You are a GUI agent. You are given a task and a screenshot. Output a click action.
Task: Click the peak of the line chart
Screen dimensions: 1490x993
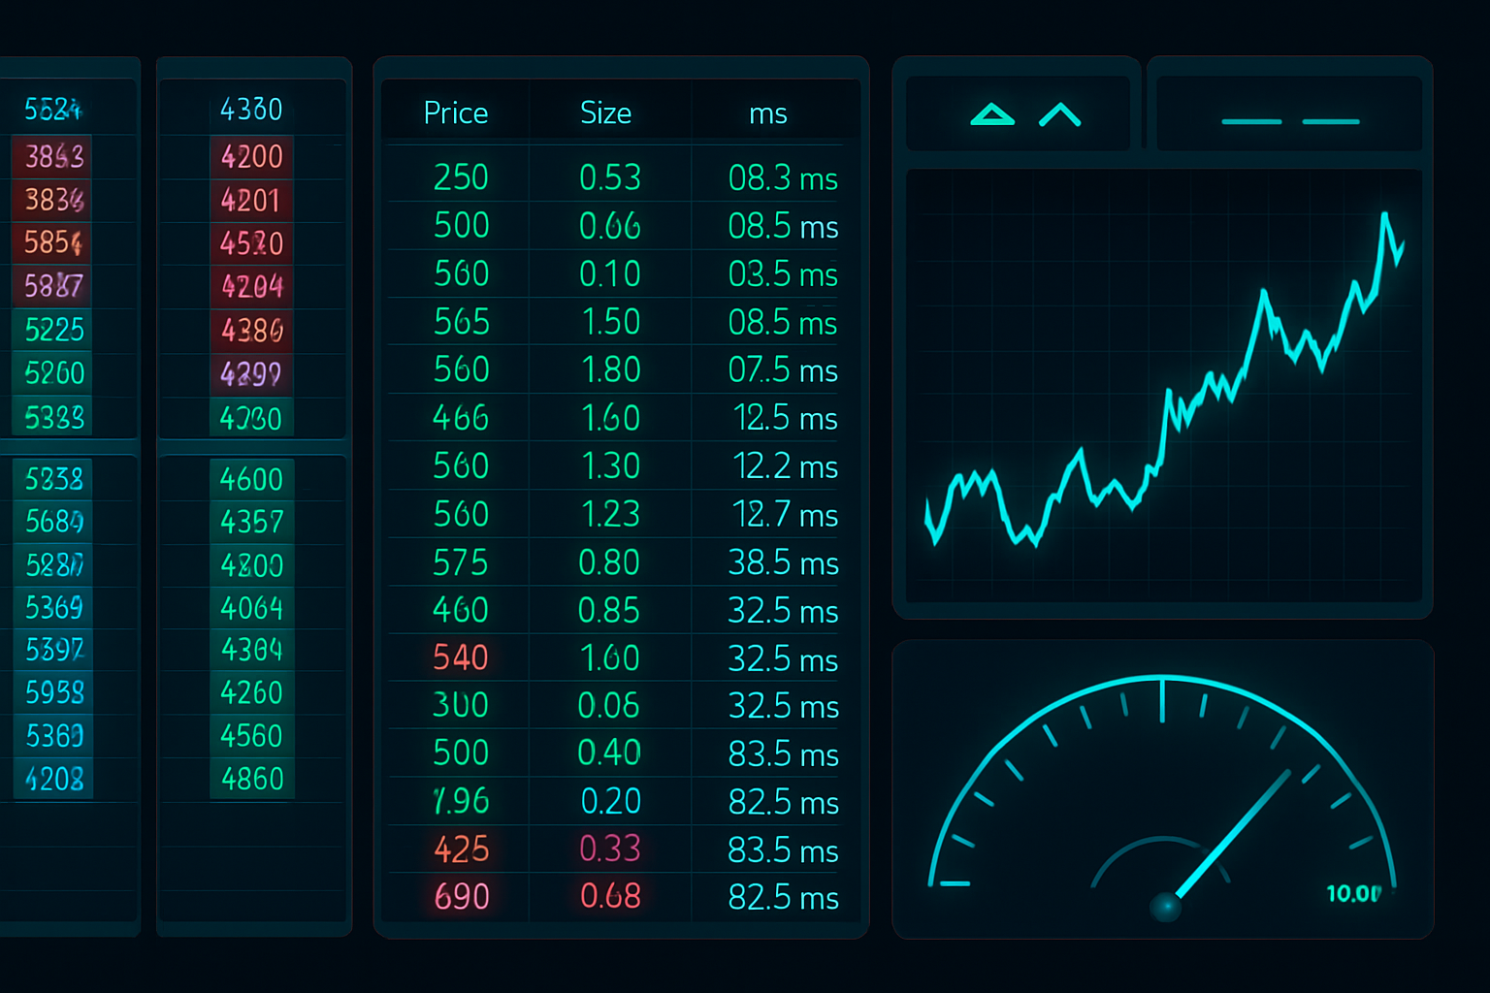pyautogui.click(x=1384, y=215)
